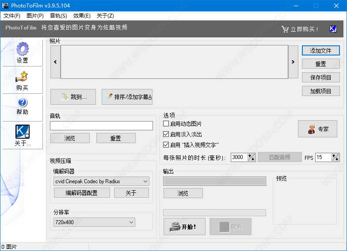Click the K logo in header banner
Viewport: 347px width, 251px height.
(x=333, y=29)
